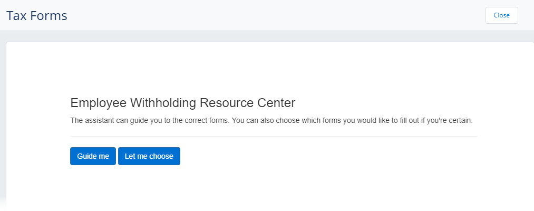Click the horizontal divider above the buttons
This screenshot has width=534, height=211.
click(274, 137)
